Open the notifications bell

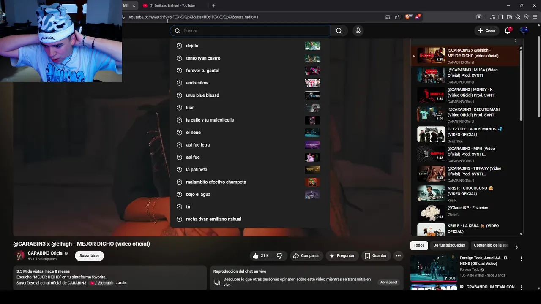pos(508,30)
